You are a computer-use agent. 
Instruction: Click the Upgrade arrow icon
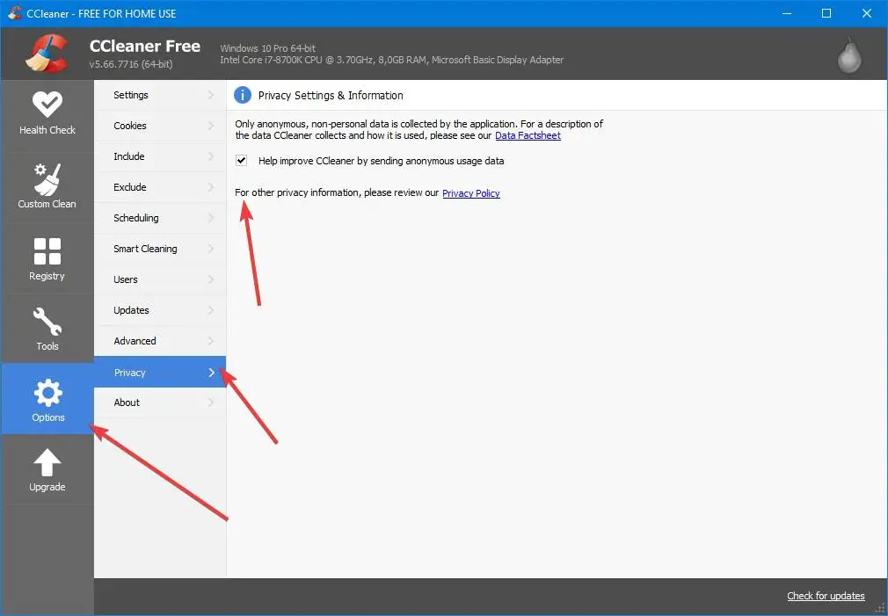47,462
